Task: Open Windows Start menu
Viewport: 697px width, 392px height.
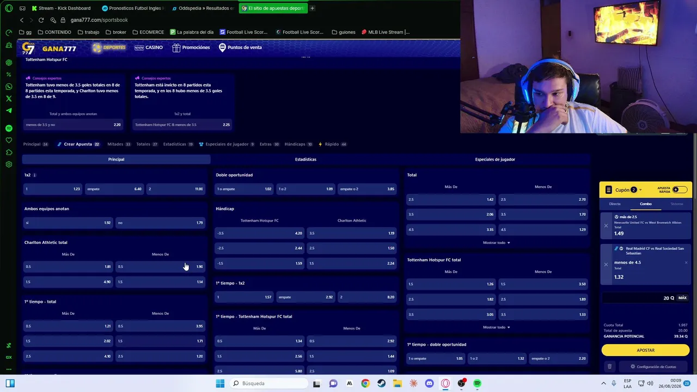Action: [x=220, y=383]
